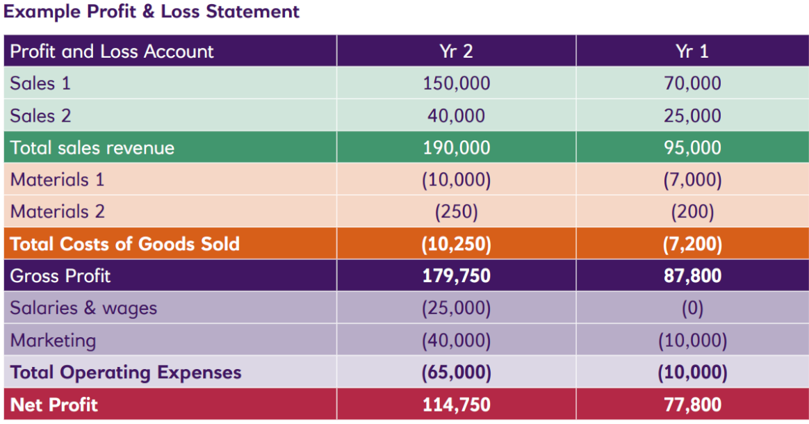Screen dimensions: 809x424
Task: Click the Sales 1 Yr 2 value 150,000
Action: (x=456, y=83)
